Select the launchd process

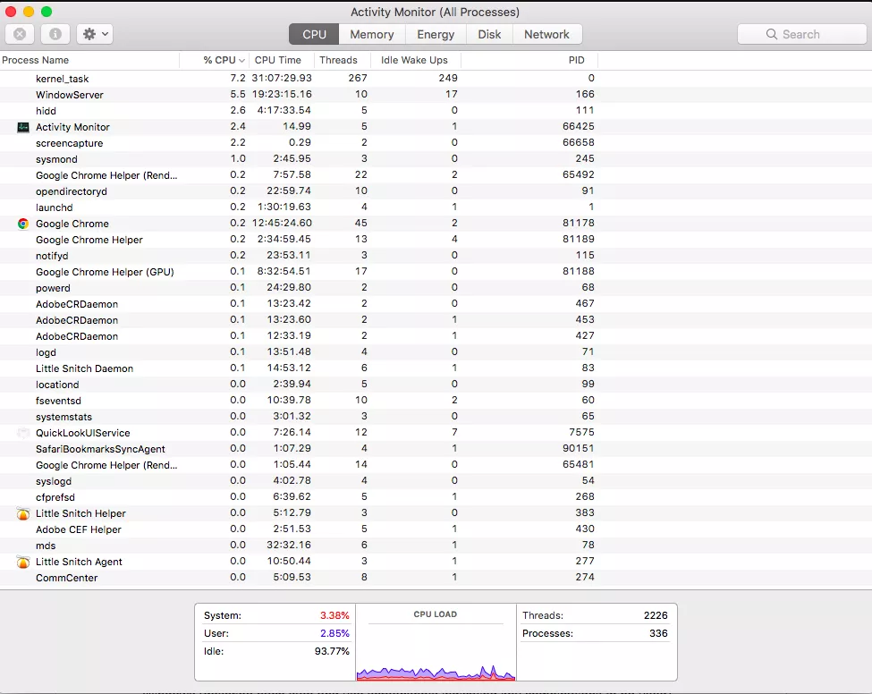coord(436,207)
